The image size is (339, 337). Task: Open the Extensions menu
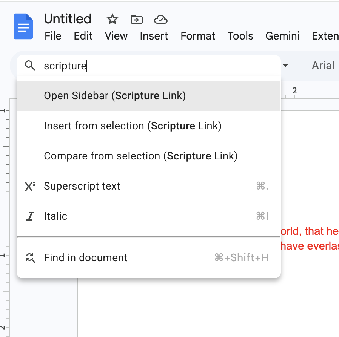coord(325,36)
